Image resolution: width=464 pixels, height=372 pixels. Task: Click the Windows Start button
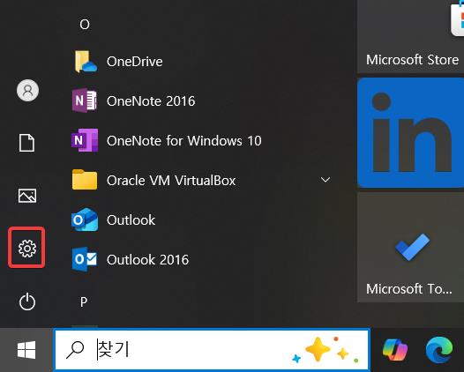coord(26,350)
